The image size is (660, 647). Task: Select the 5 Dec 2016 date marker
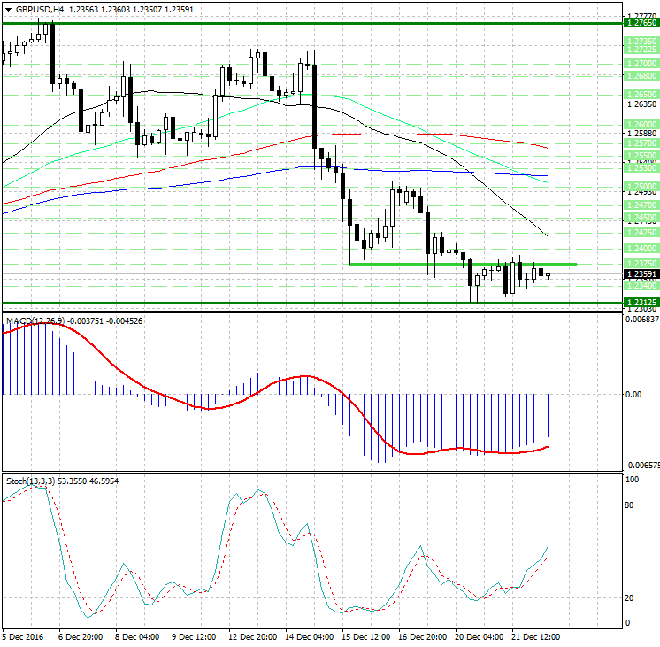23,635
